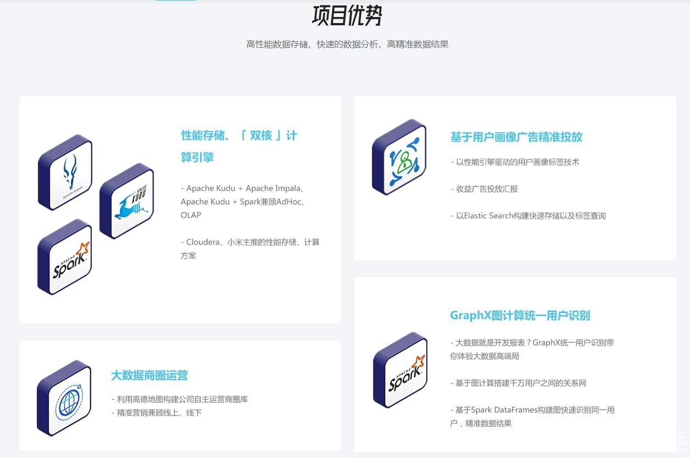
Task: Click the line 基于Spark DataFrames构建图
Action: (x=532, y=417)
